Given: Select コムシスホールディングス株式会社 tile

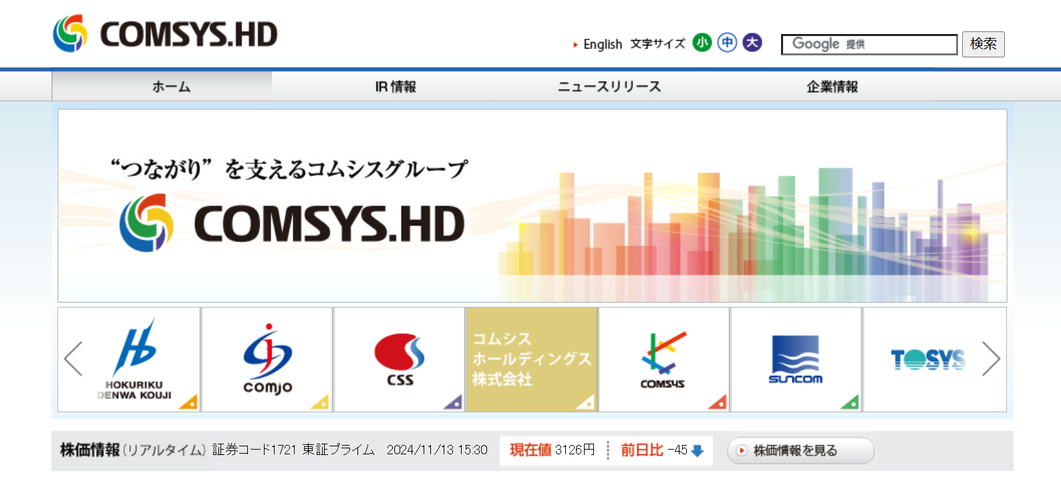Looking at the screenshot, I should point(532,360).
